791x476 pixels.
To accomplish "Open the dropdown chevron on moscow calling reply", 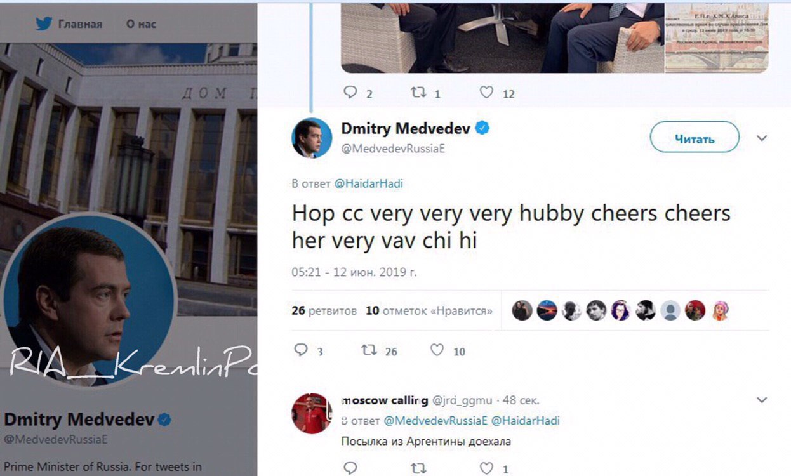I will pos(762,400).
